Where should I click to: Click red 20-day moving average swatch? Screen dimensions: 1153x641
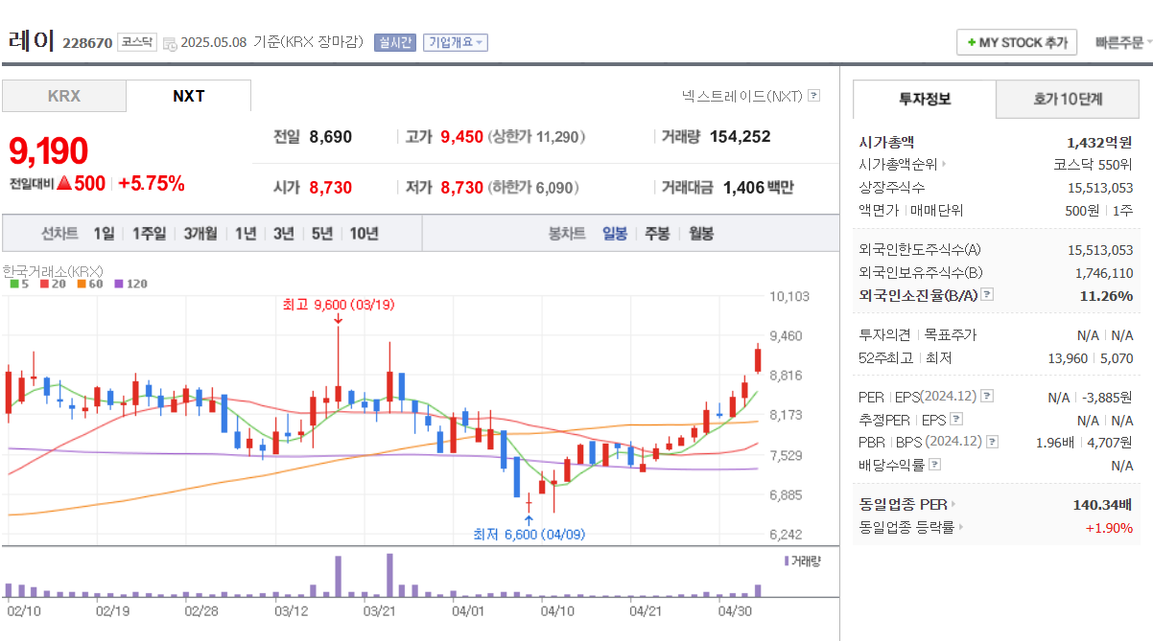(44, 284)
